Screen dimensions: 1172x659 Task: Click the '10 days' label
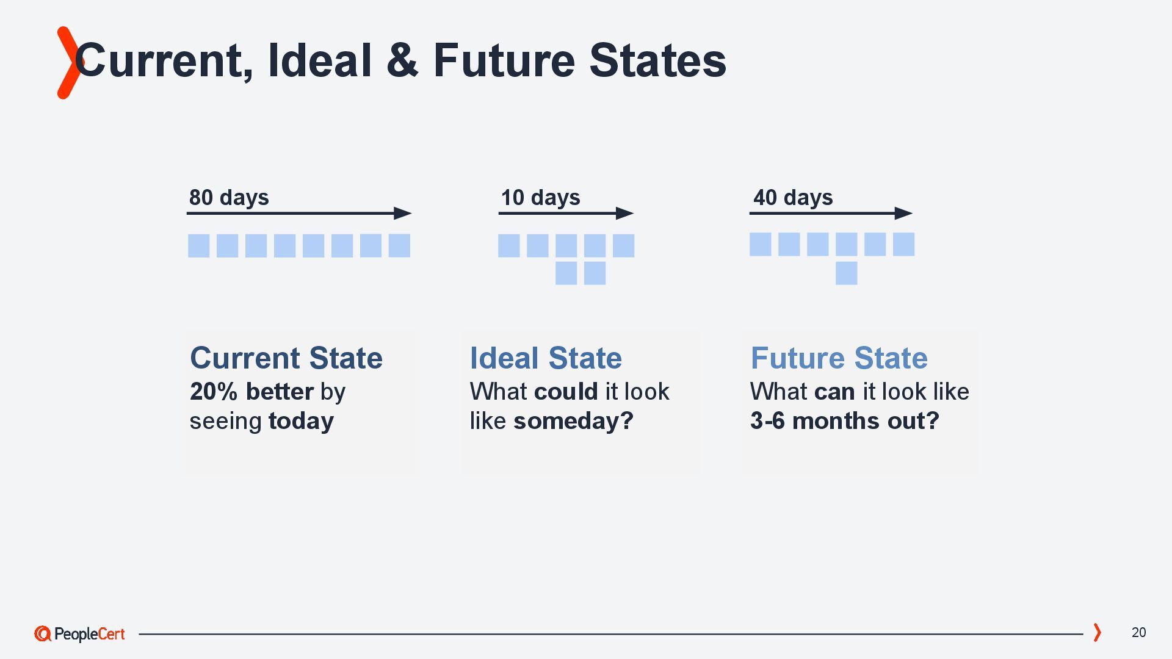point(540,197)
